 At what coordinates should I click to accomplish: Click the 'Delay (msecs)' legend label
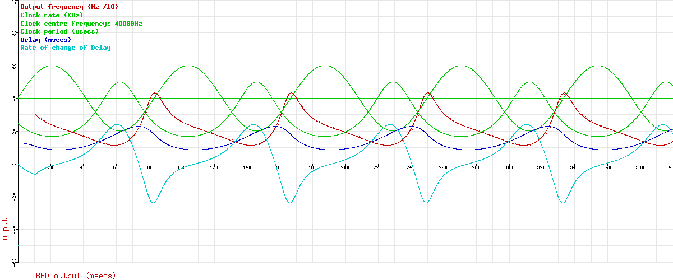click(45, 40)
